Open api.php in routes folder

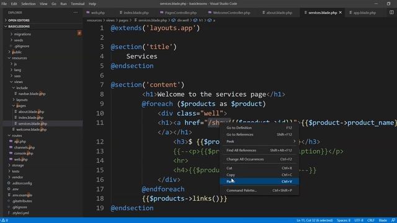[x=20, y=142]
